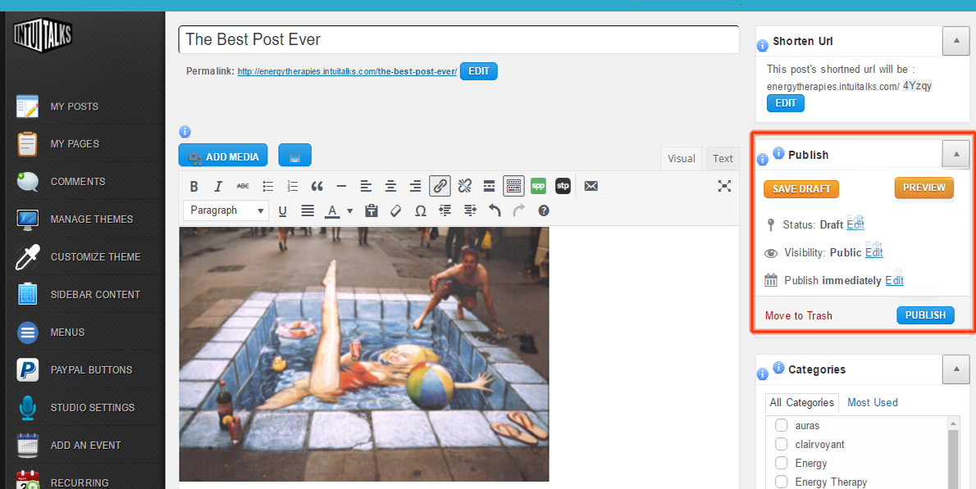Open keyboard shortcuts help (question mark icon)
The image size is (976, 489).
pos(544,211)
